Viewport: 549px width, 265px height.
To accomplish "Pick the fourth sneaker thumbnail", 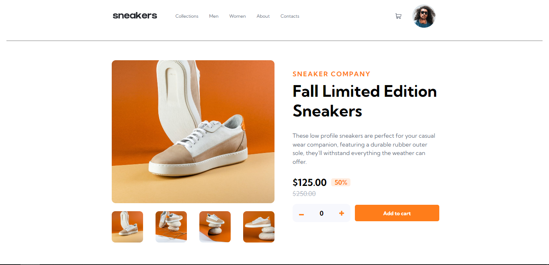I will pyautogui.click(x=259, y=227).
